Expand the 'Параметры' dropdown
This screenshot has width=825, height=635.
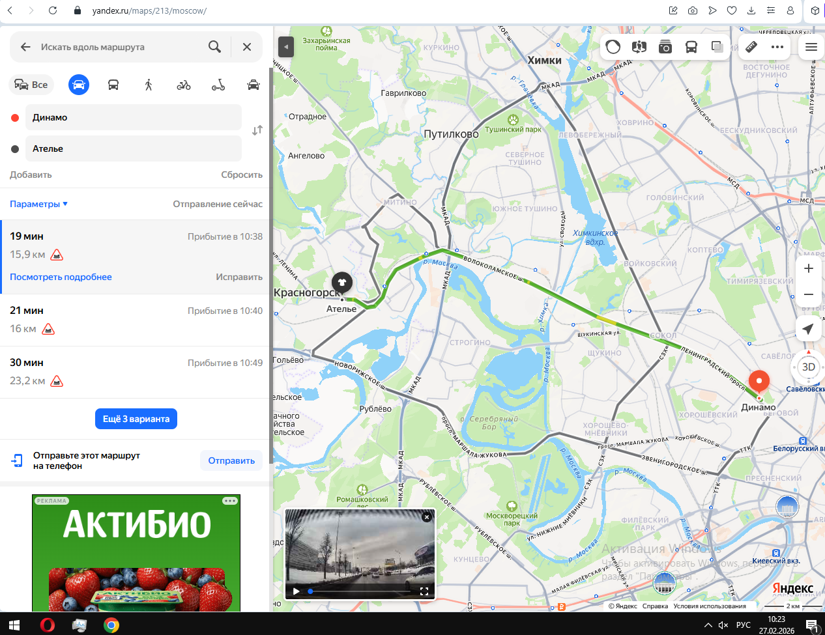click(38, 204)
